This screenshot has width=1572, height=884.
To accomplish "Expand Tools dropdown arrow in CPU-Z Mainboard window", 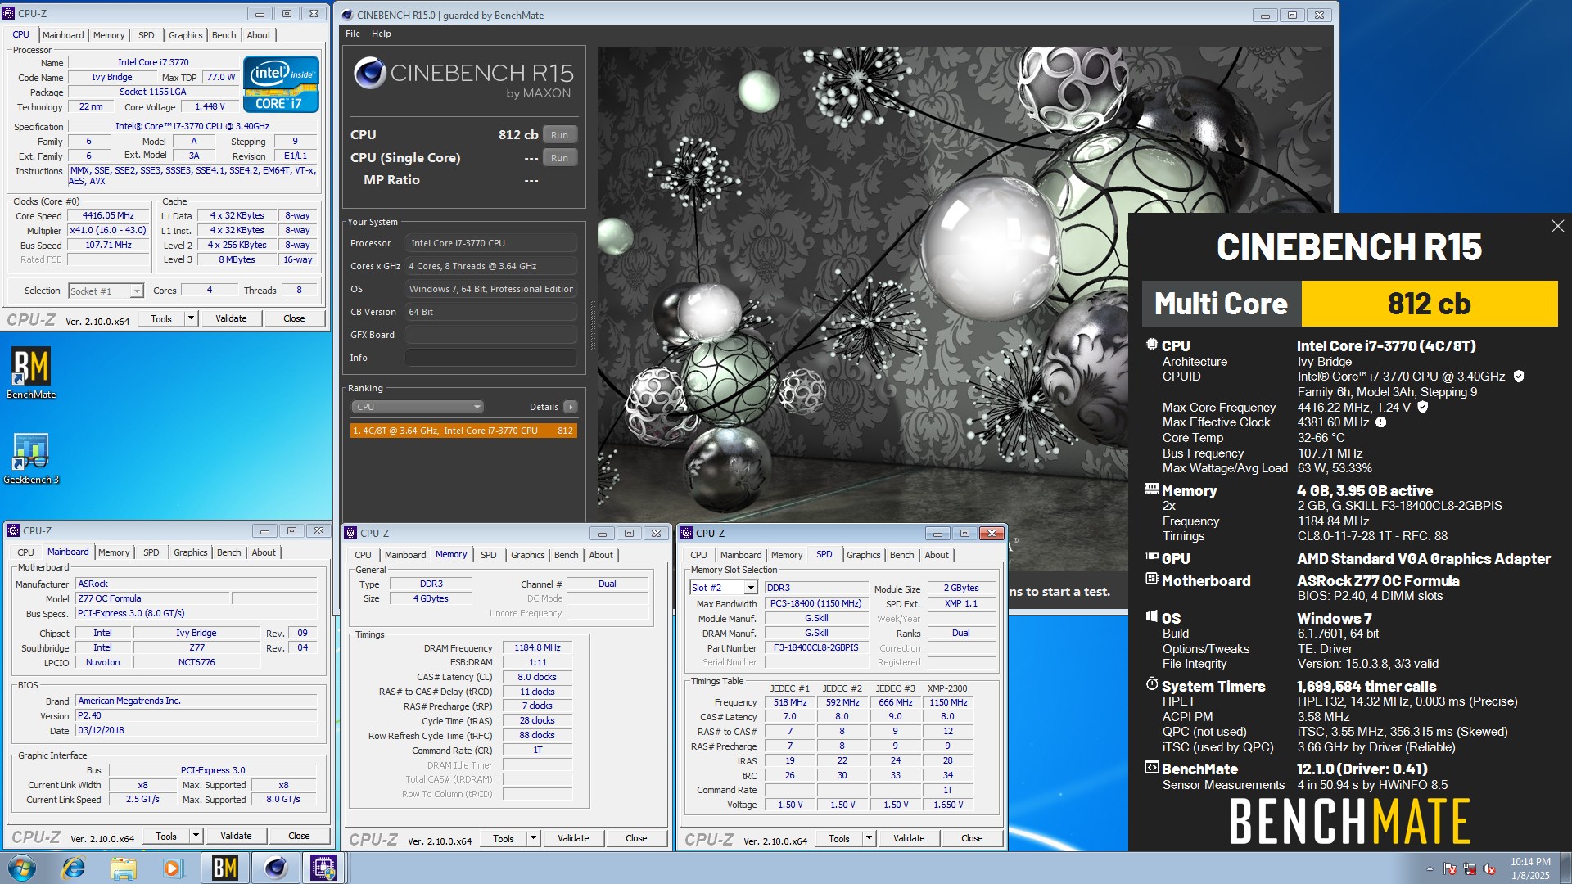I will pos(196,836).
